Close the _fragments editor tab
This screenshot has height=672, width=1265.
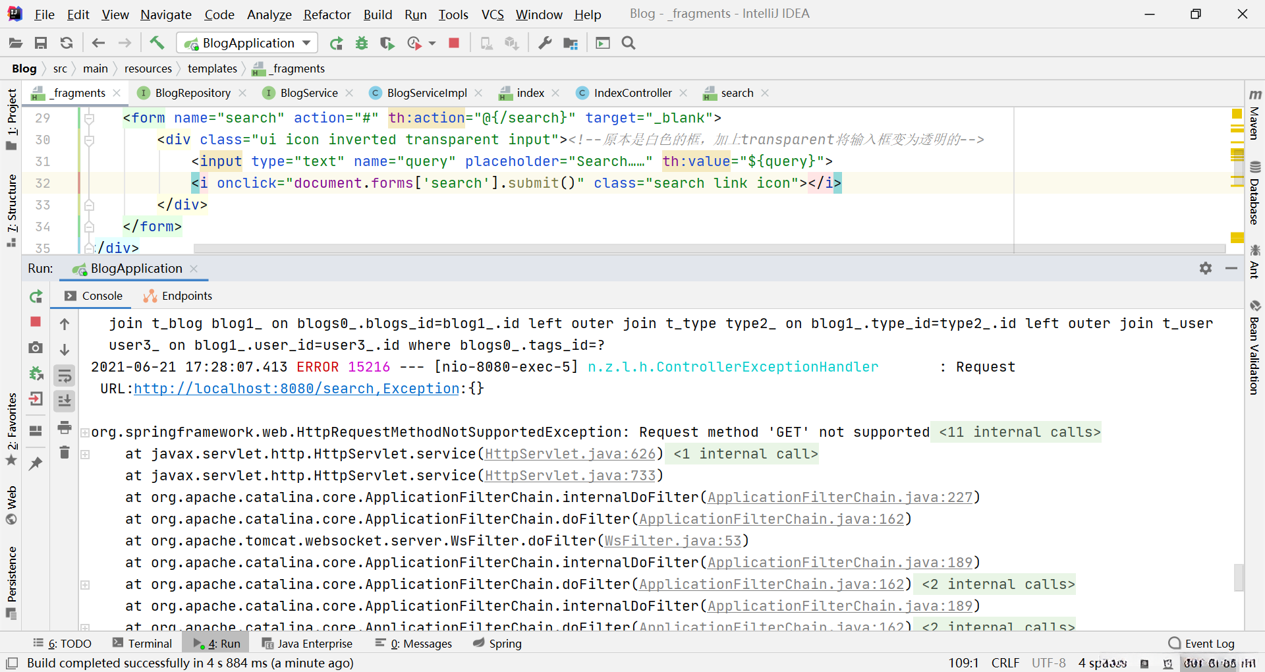coord(117,93)
